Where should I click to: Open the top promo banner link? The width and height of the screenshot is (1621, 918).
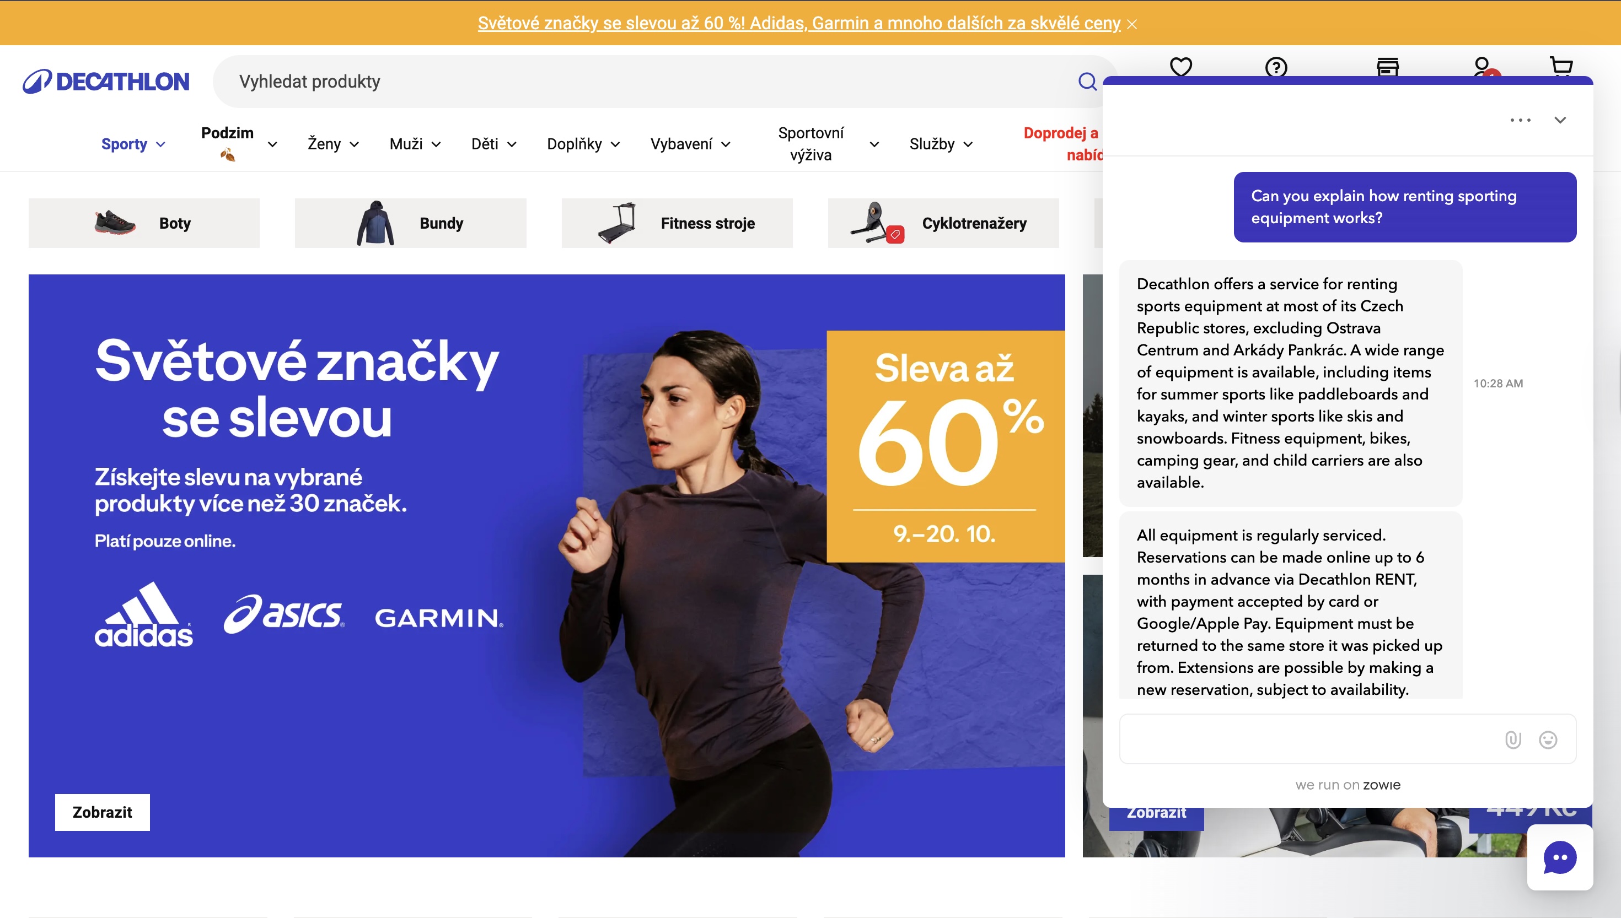[x=799, y=23]
